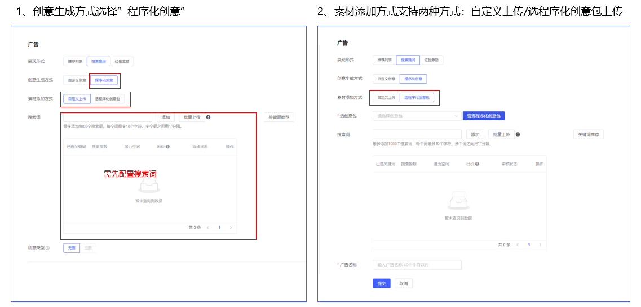Viewport: 641px width, 307px height.
Task: Choose 红包激励 display format in left panel
Action: (x=122, y=61)
